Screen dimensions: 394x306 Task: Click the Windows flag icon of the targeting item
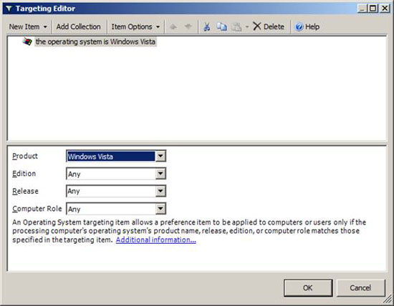(x=27, y=41)
